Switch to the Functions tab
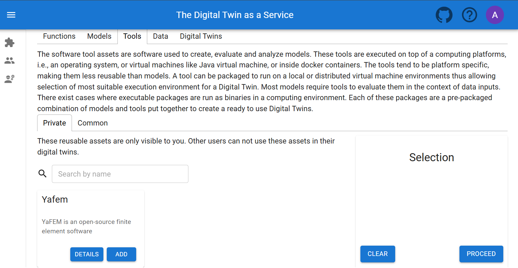518x268 pixels. click(59, 36)
